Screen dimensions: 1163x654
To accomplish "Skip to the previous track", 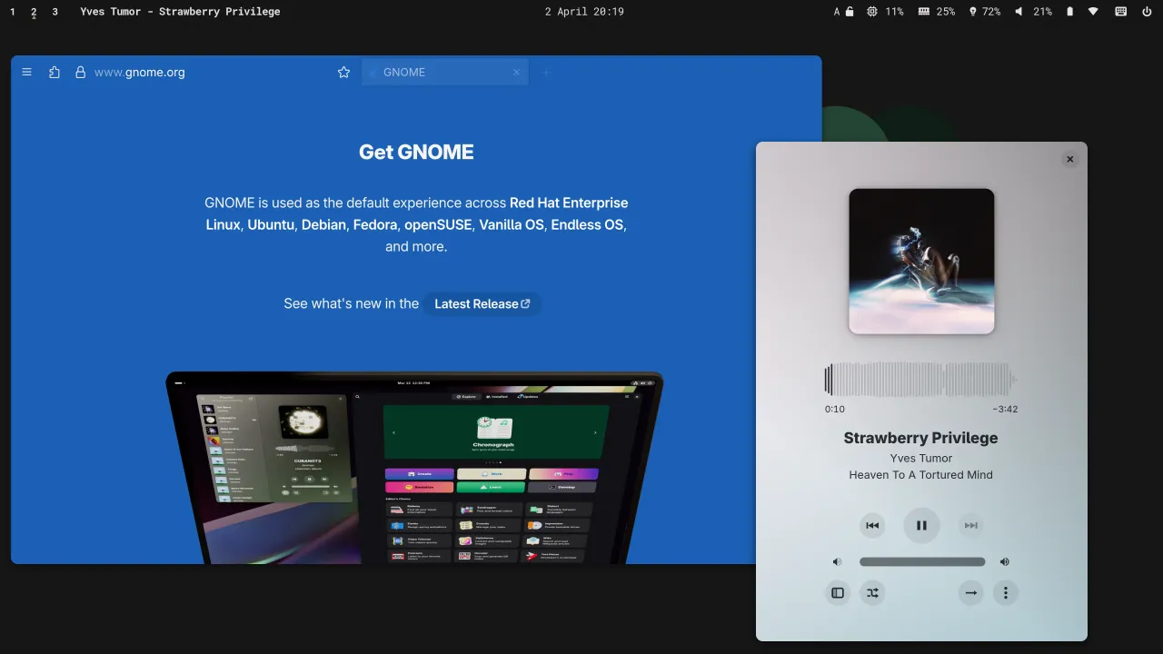I will (872, 525).
